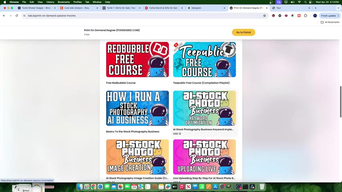Click the black circular extension icon

coord(280,16)
